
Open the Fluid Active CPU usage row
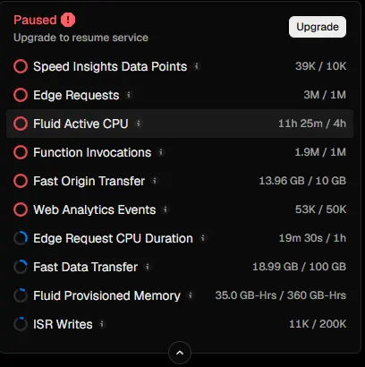tap(180, 124)
